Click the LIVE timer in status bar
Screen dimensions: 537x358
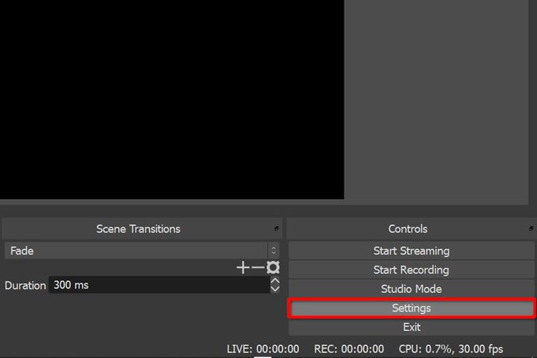[263, 349]
